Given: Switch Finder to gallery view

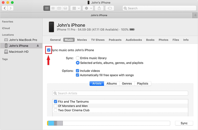Looking at the screenshot, I should point(65,8).
